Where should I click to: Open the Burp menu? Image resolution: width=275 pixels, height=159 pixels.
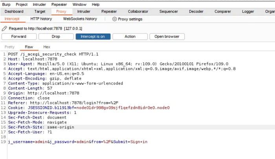coord(6,5)
